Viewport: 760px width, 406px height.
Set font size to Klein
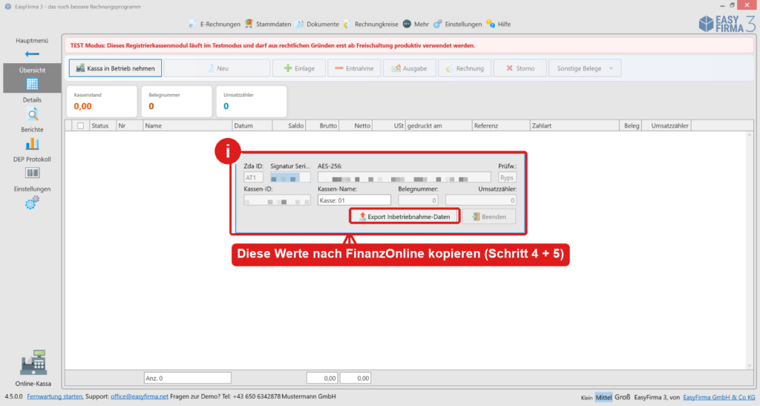[x=586, y=398]
